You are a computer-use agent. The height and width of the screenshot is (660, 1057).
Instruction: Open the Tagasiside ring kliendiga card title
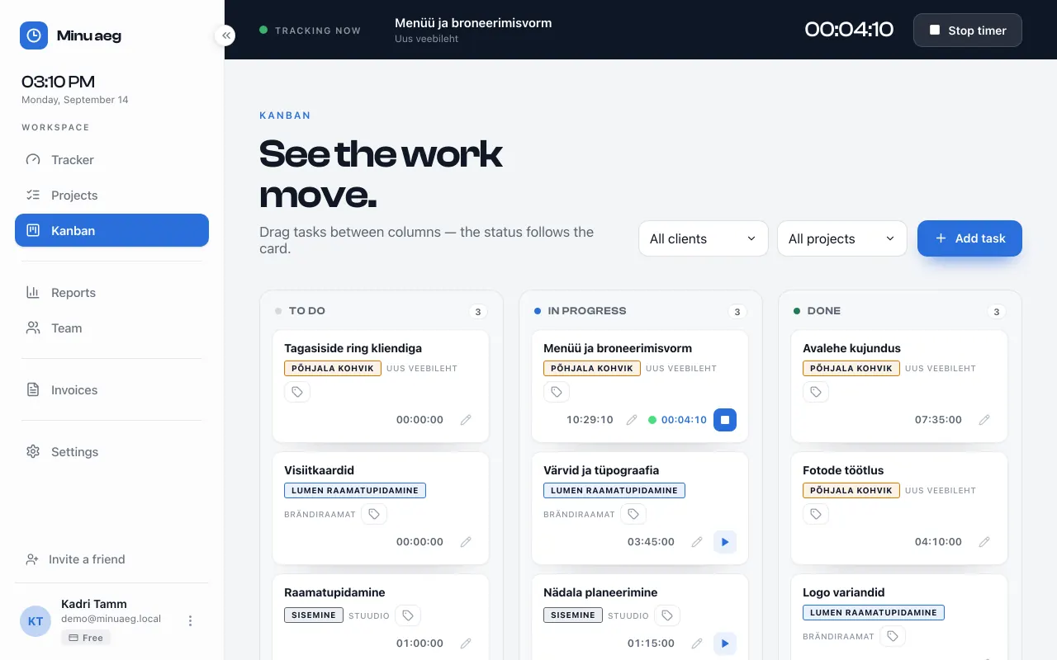click(x=353, y=348)
